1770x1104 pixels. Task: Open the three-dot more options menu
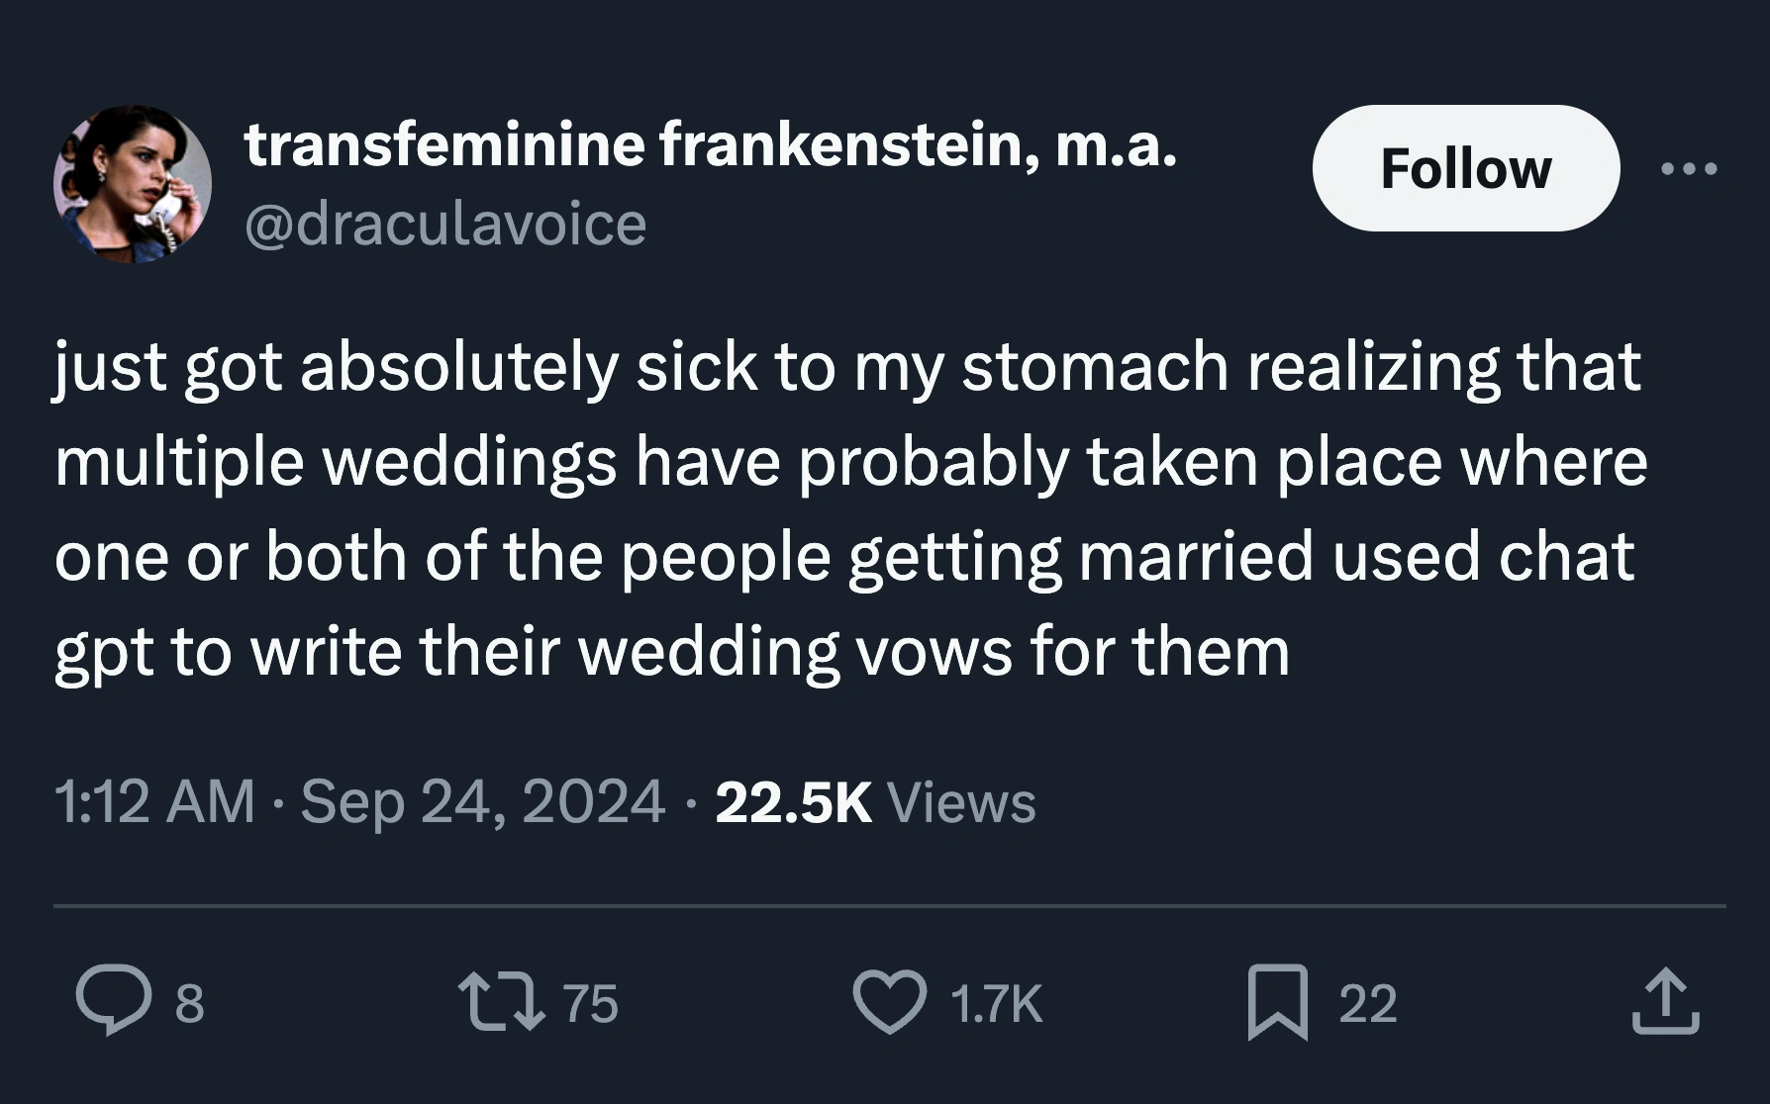point(1689,169)
